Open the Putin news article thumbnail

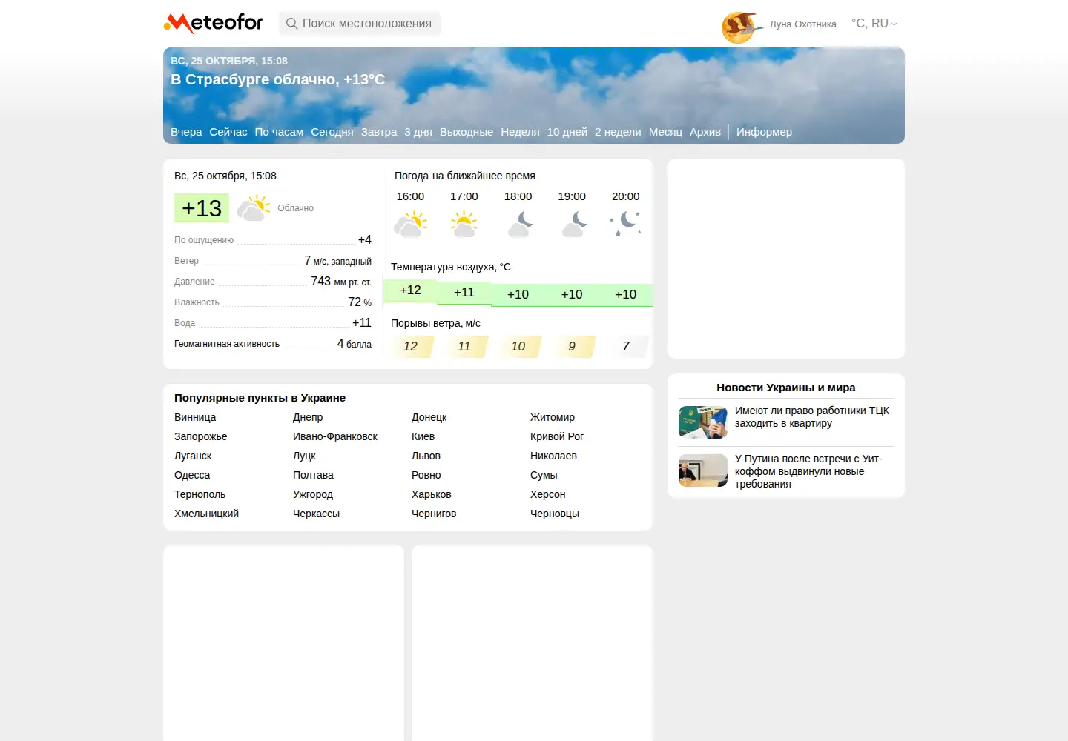(x=703, y=471)
